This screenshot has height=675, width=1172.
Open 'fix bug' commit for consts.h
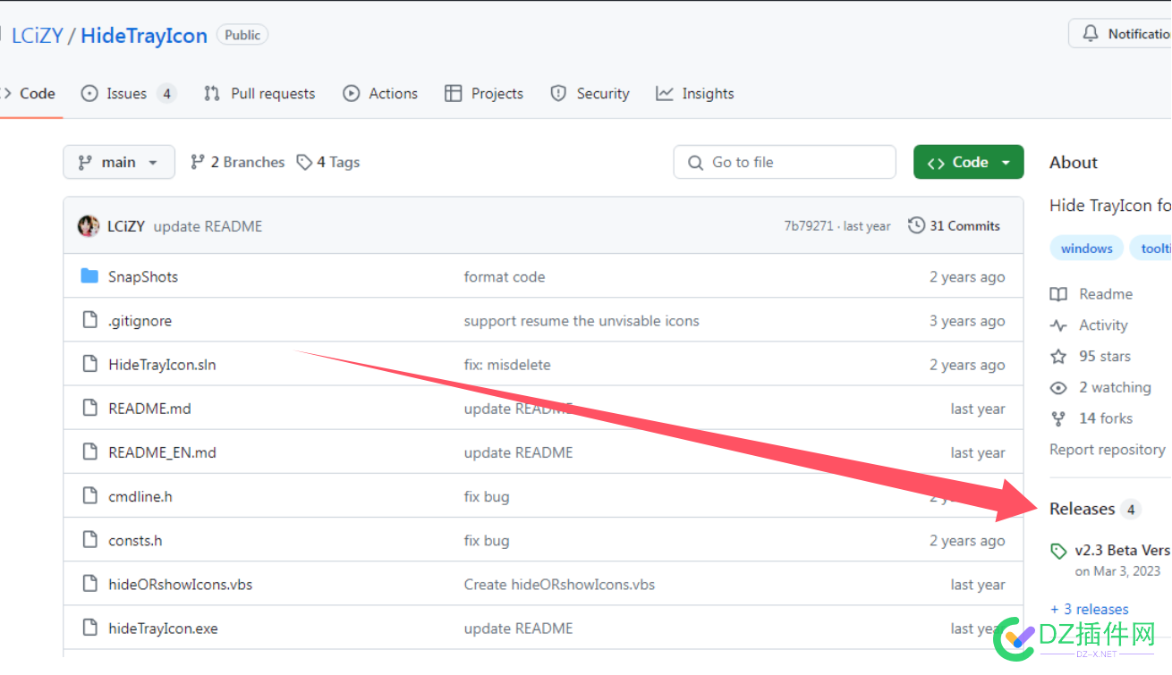[487, 540]
